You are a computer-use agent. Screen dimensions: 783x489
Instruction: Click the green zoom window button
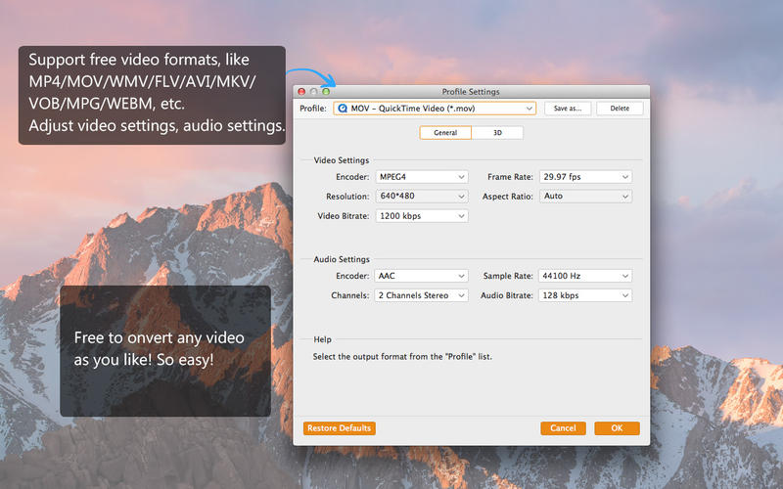(x=325, y=91)
